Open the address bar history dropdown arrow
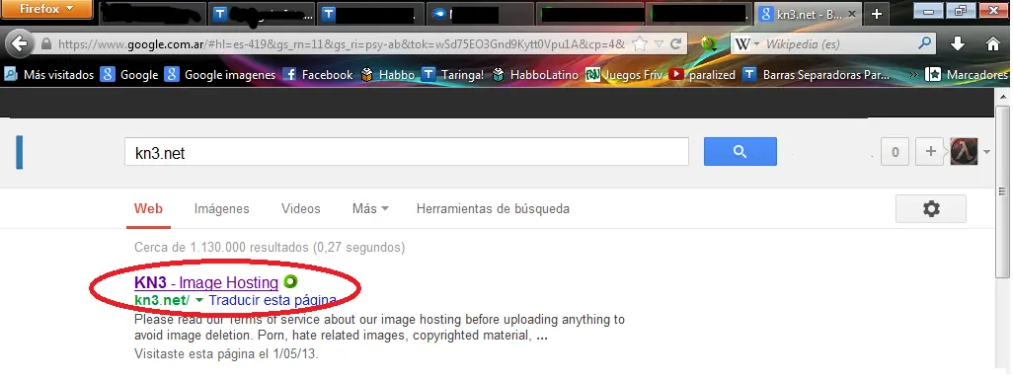 659,44
